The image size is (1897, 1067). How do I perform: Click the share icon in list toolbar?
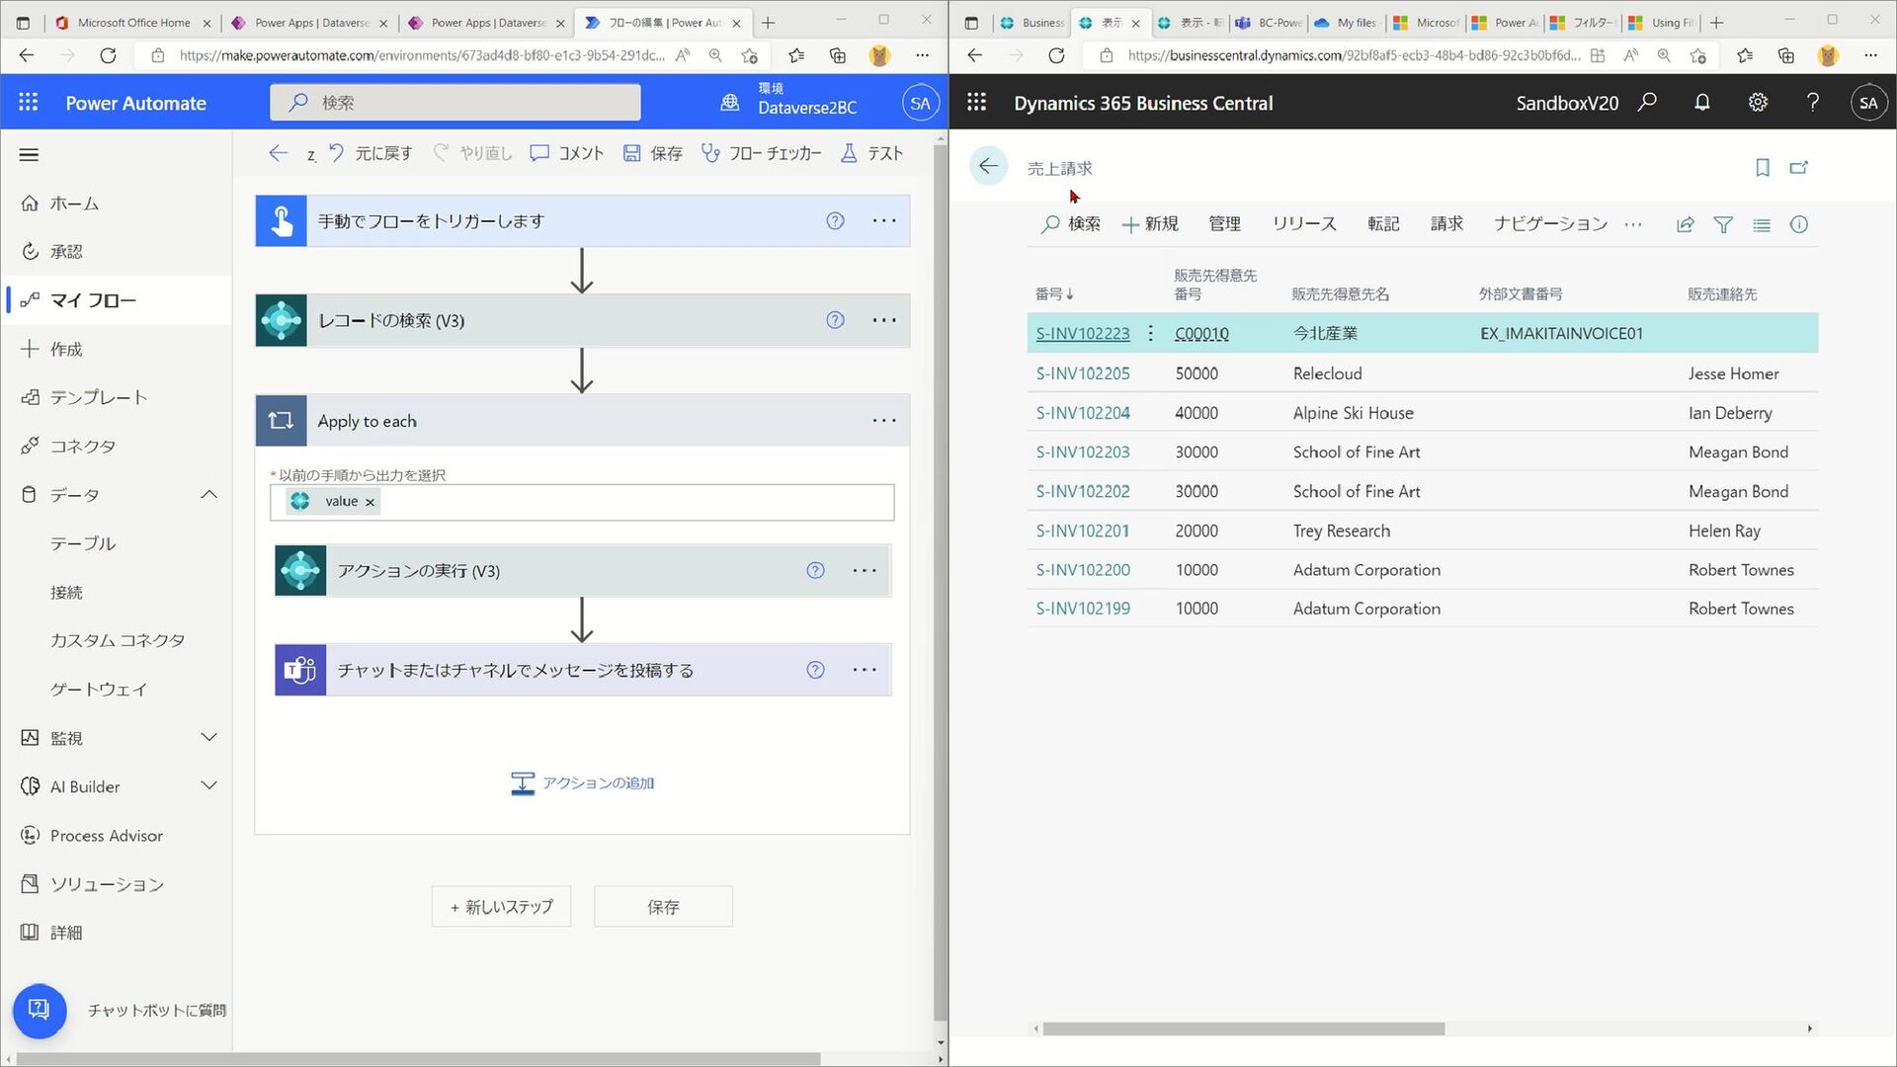[1686, 224]
